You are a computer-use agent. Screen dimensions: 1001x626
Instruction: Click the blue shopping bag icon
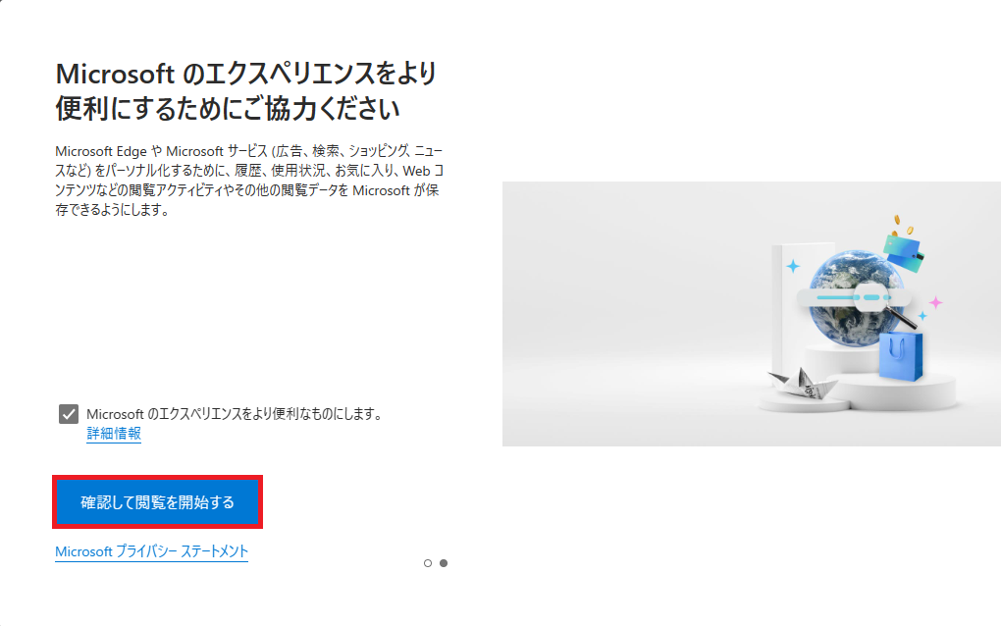click(x=901, y=357)
